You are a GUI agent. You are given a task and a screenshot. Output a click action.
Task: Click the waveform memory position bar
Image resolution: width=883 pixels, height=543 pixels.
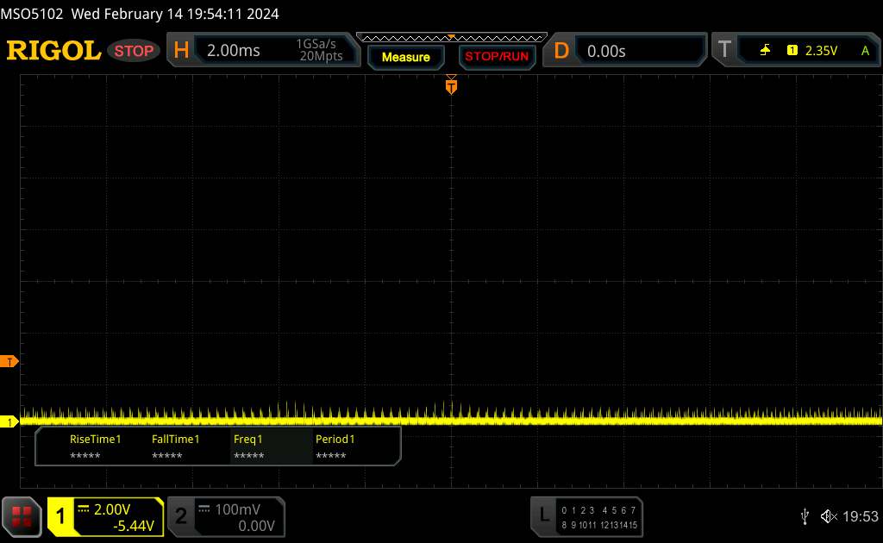(450, 37)
